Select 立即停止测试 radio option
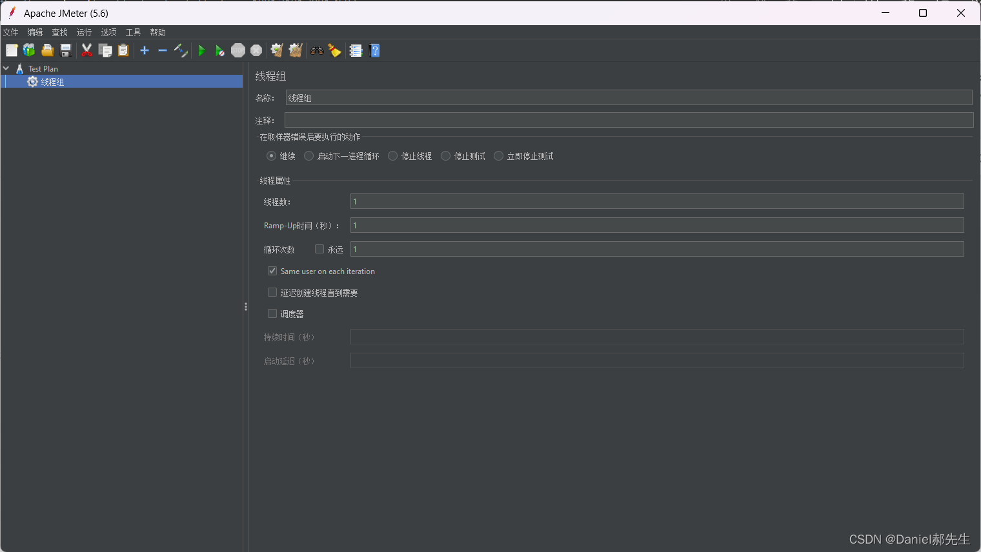Screen dimensions: 981x552 tap(498, 156)
